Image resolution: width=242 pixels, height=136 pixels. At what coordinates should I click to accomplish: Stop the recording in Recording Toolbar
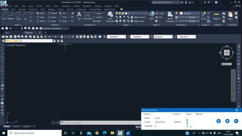click(x=227, y=121)
